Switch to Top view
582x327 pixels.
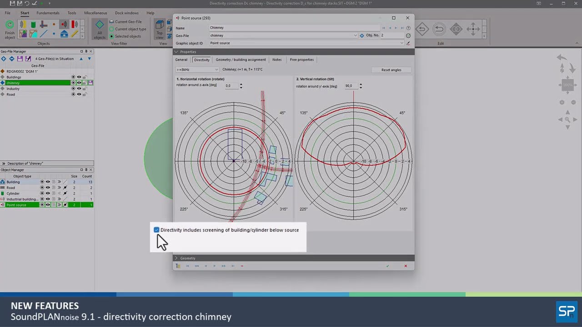click(160, 29)
